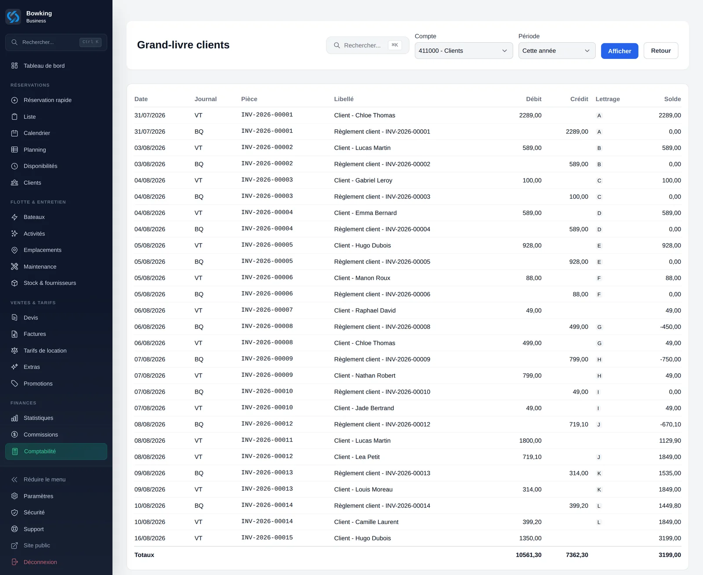The image size is (703, 575).
Task: Click the Promotions tag icon
Action: pos(14,384)
